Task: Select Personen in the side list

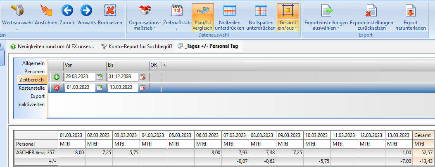Action: (x=34, y=72)
